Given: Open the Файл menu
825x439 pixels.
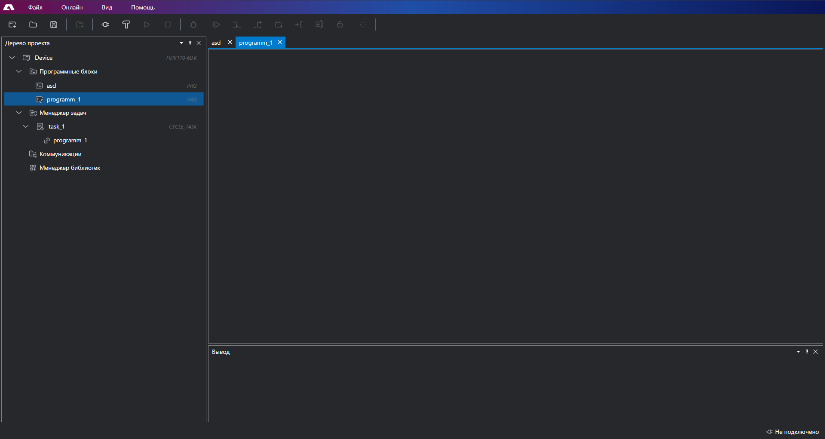Looking at the screenshot, I should [35, 7].
